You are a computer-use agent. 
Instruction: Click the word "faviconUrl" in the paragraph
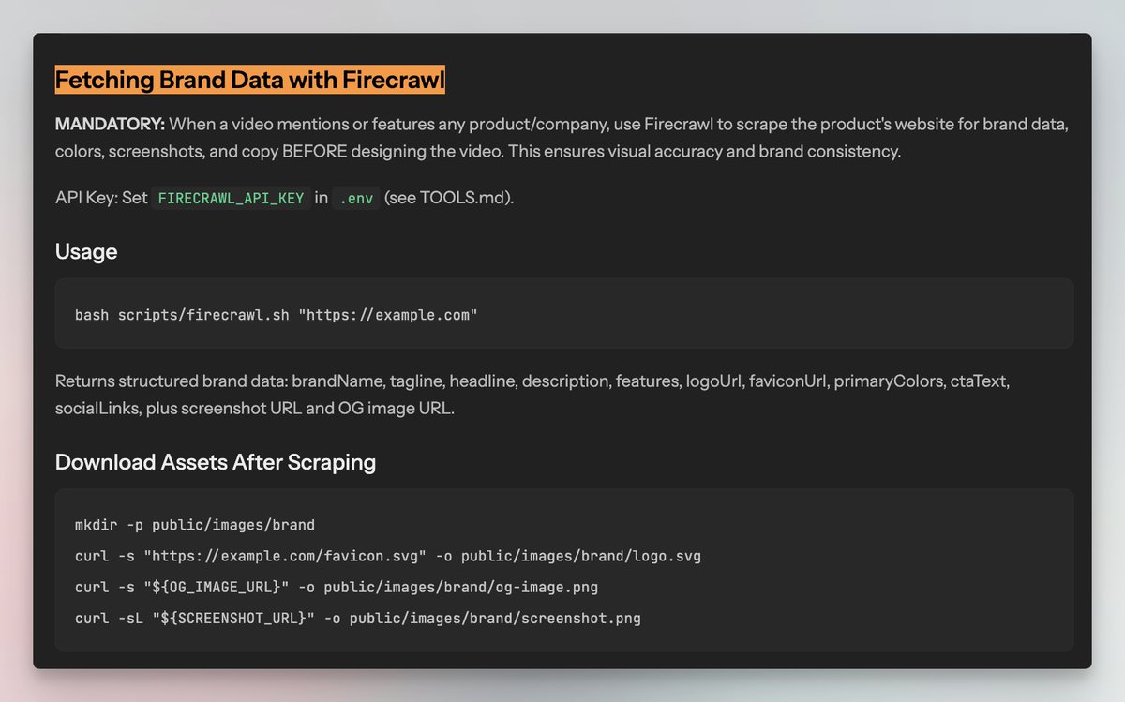(786, 381)
